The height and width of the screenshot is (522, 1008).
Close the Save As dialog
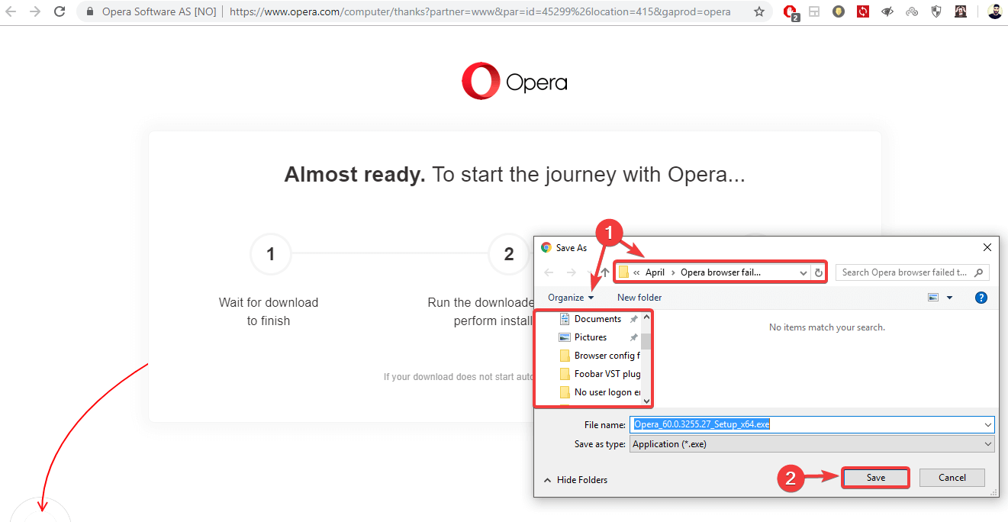pyautogui.click(x=987, y=247)
